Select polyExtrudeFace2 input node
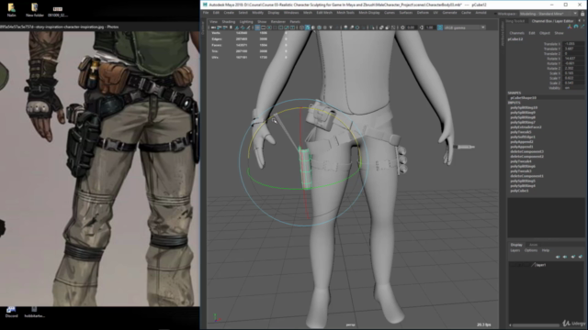The height and width of the screenshot is (330, 588). pos(526,127)
